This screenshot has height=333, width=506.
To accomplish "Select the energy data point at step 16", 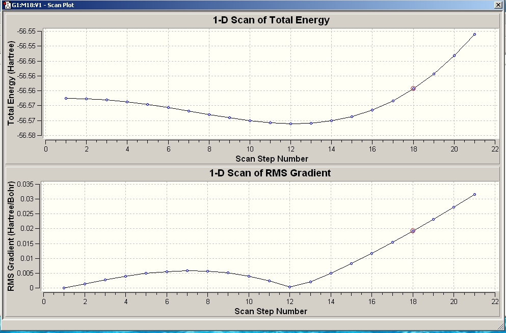I will tap(372, 110).
